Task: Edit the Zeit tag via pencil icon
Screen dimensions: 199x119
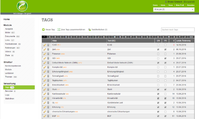Action: tap(45, 49)
